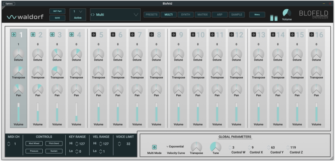The image size is (335, 161).
Task: Click part 4 Detune knob
Action: tap(76, 54)
